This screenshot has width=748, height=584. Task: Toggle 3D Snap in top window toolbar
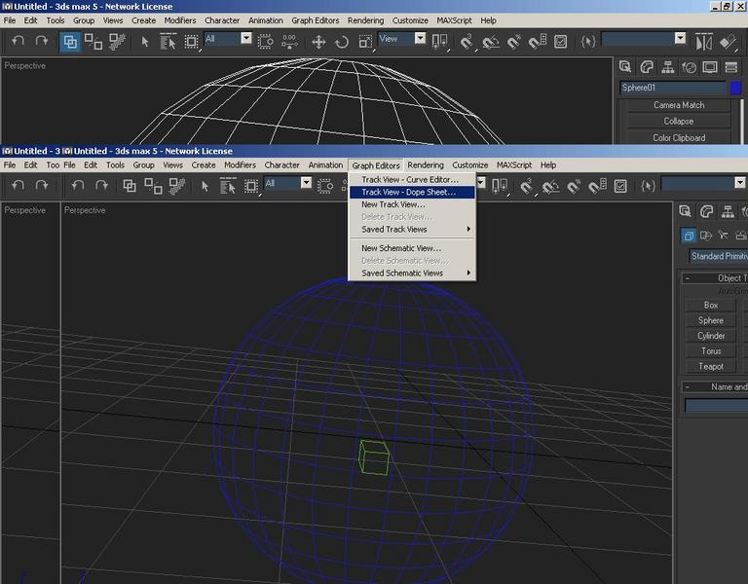[467, 42]
